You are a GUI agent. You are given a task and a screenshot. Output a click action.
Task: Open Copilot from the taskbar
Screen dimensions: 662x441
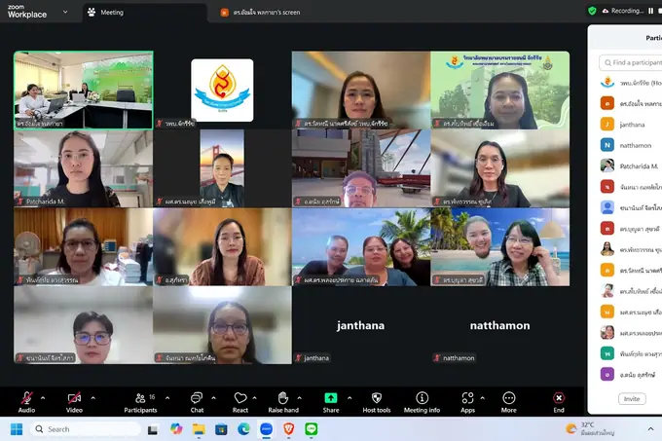tap(176, 429)
